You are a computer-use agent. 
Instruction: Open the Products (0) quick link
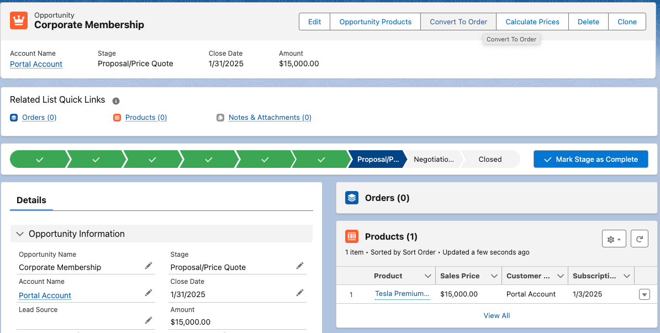(146, 118)
